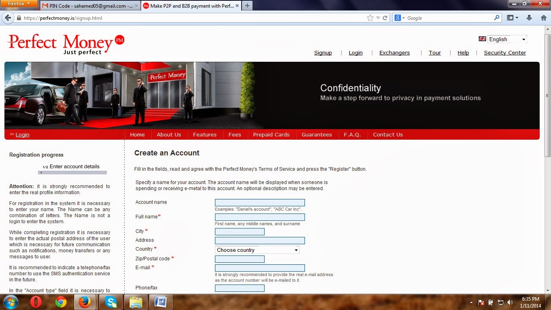Click the Google magnifier to search

pyautogui.click(x=497, y=18)
